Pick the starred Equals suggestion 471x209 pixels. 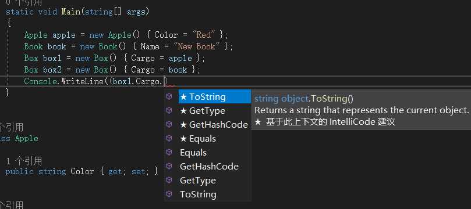[x=214, y=139]
